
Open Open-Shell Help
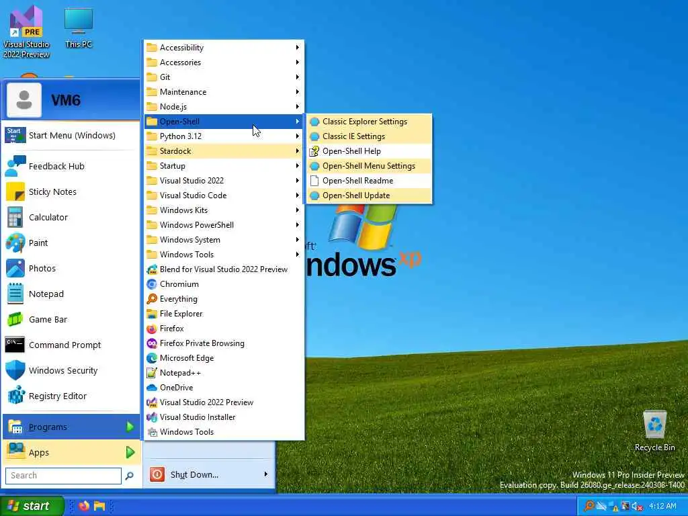pos(370,151)
